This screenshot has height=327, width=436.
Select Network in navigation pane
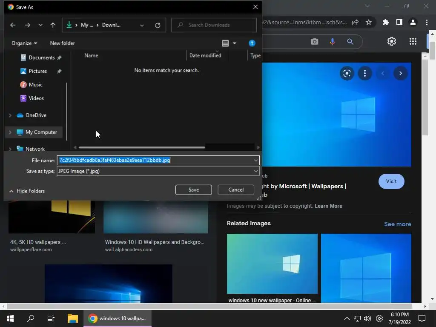click(35, 149)
